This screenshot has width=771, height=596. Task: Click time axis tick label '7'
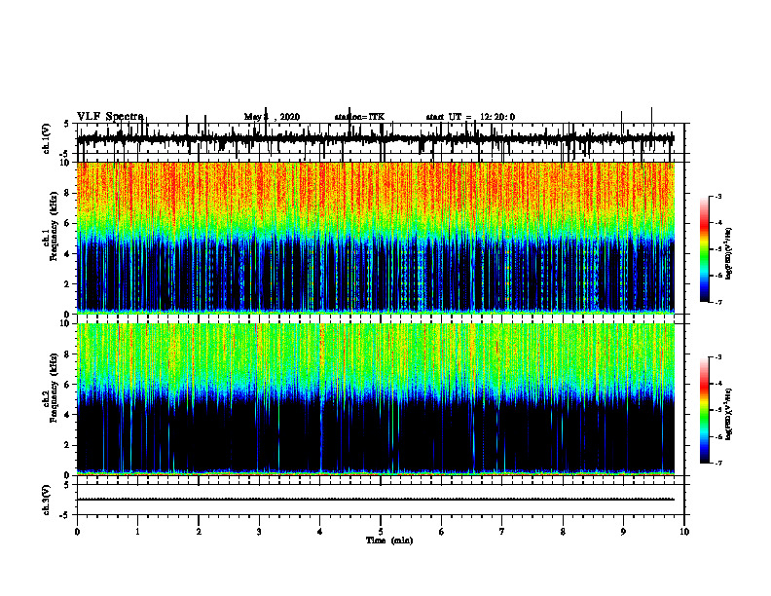point(502,532)
